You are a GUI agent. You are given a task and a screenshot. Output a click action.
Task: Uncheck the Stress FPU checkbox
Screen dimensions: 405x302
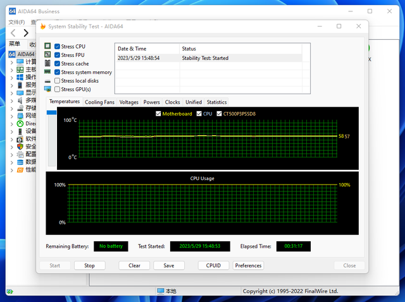[57, 55]
